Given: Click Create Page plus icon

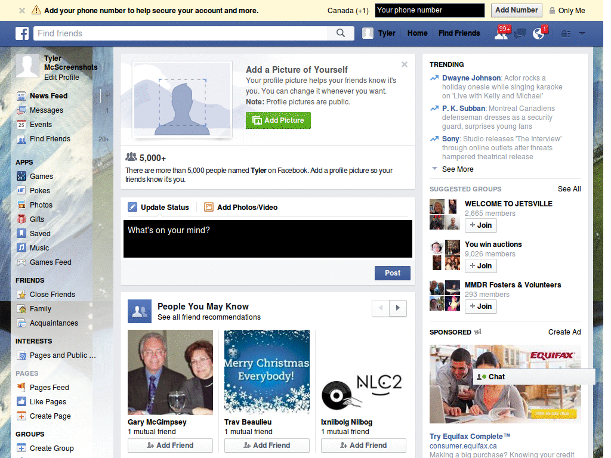Looking at the screenshot, I should (x=21, y=416).
